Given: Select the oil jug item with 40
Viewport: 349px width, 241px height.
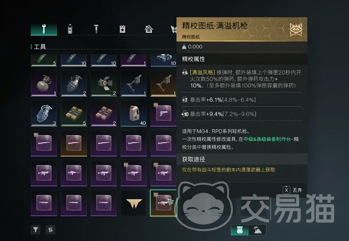Looking at the screenshot, I should [x=134, y=113].
